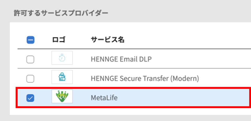Click the MetaLife service name text
Image resolution: width=251 pixels, height=121 pixels.
[x=104, y=98]
